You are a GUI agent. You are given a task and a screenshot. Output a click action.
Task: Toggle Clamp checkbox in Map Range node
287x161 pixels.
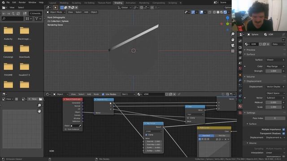tap(146, 135)
